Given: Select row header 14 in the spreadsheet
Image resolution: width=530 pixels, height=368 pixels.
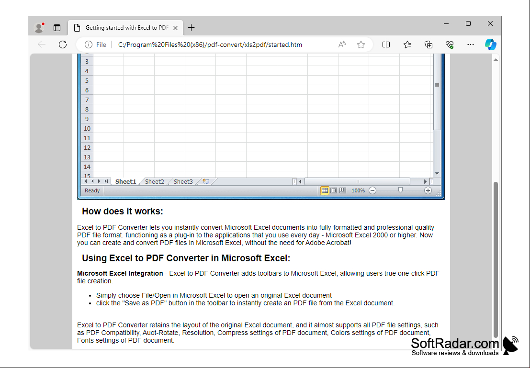Looking at the screenshot, I should (x=87, y=167).
